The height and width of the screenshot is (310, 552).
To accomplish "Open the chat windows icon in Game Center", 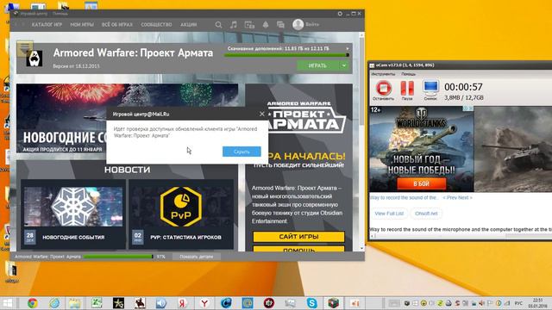I will (x=280, y=25).
